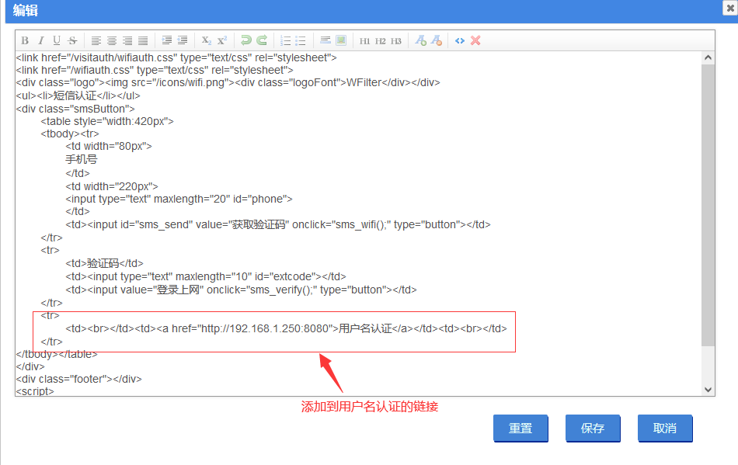Insert image into editor
The image size is (738, 465).
point(341,40)
